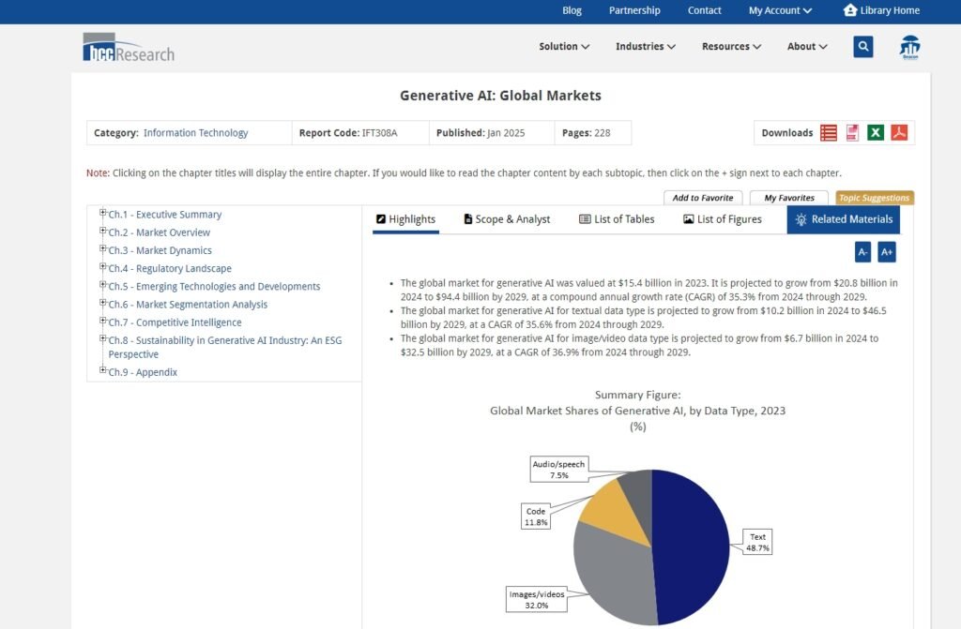Open the Solution dropdown menu
961x629 pixels.
click(564, 47)
